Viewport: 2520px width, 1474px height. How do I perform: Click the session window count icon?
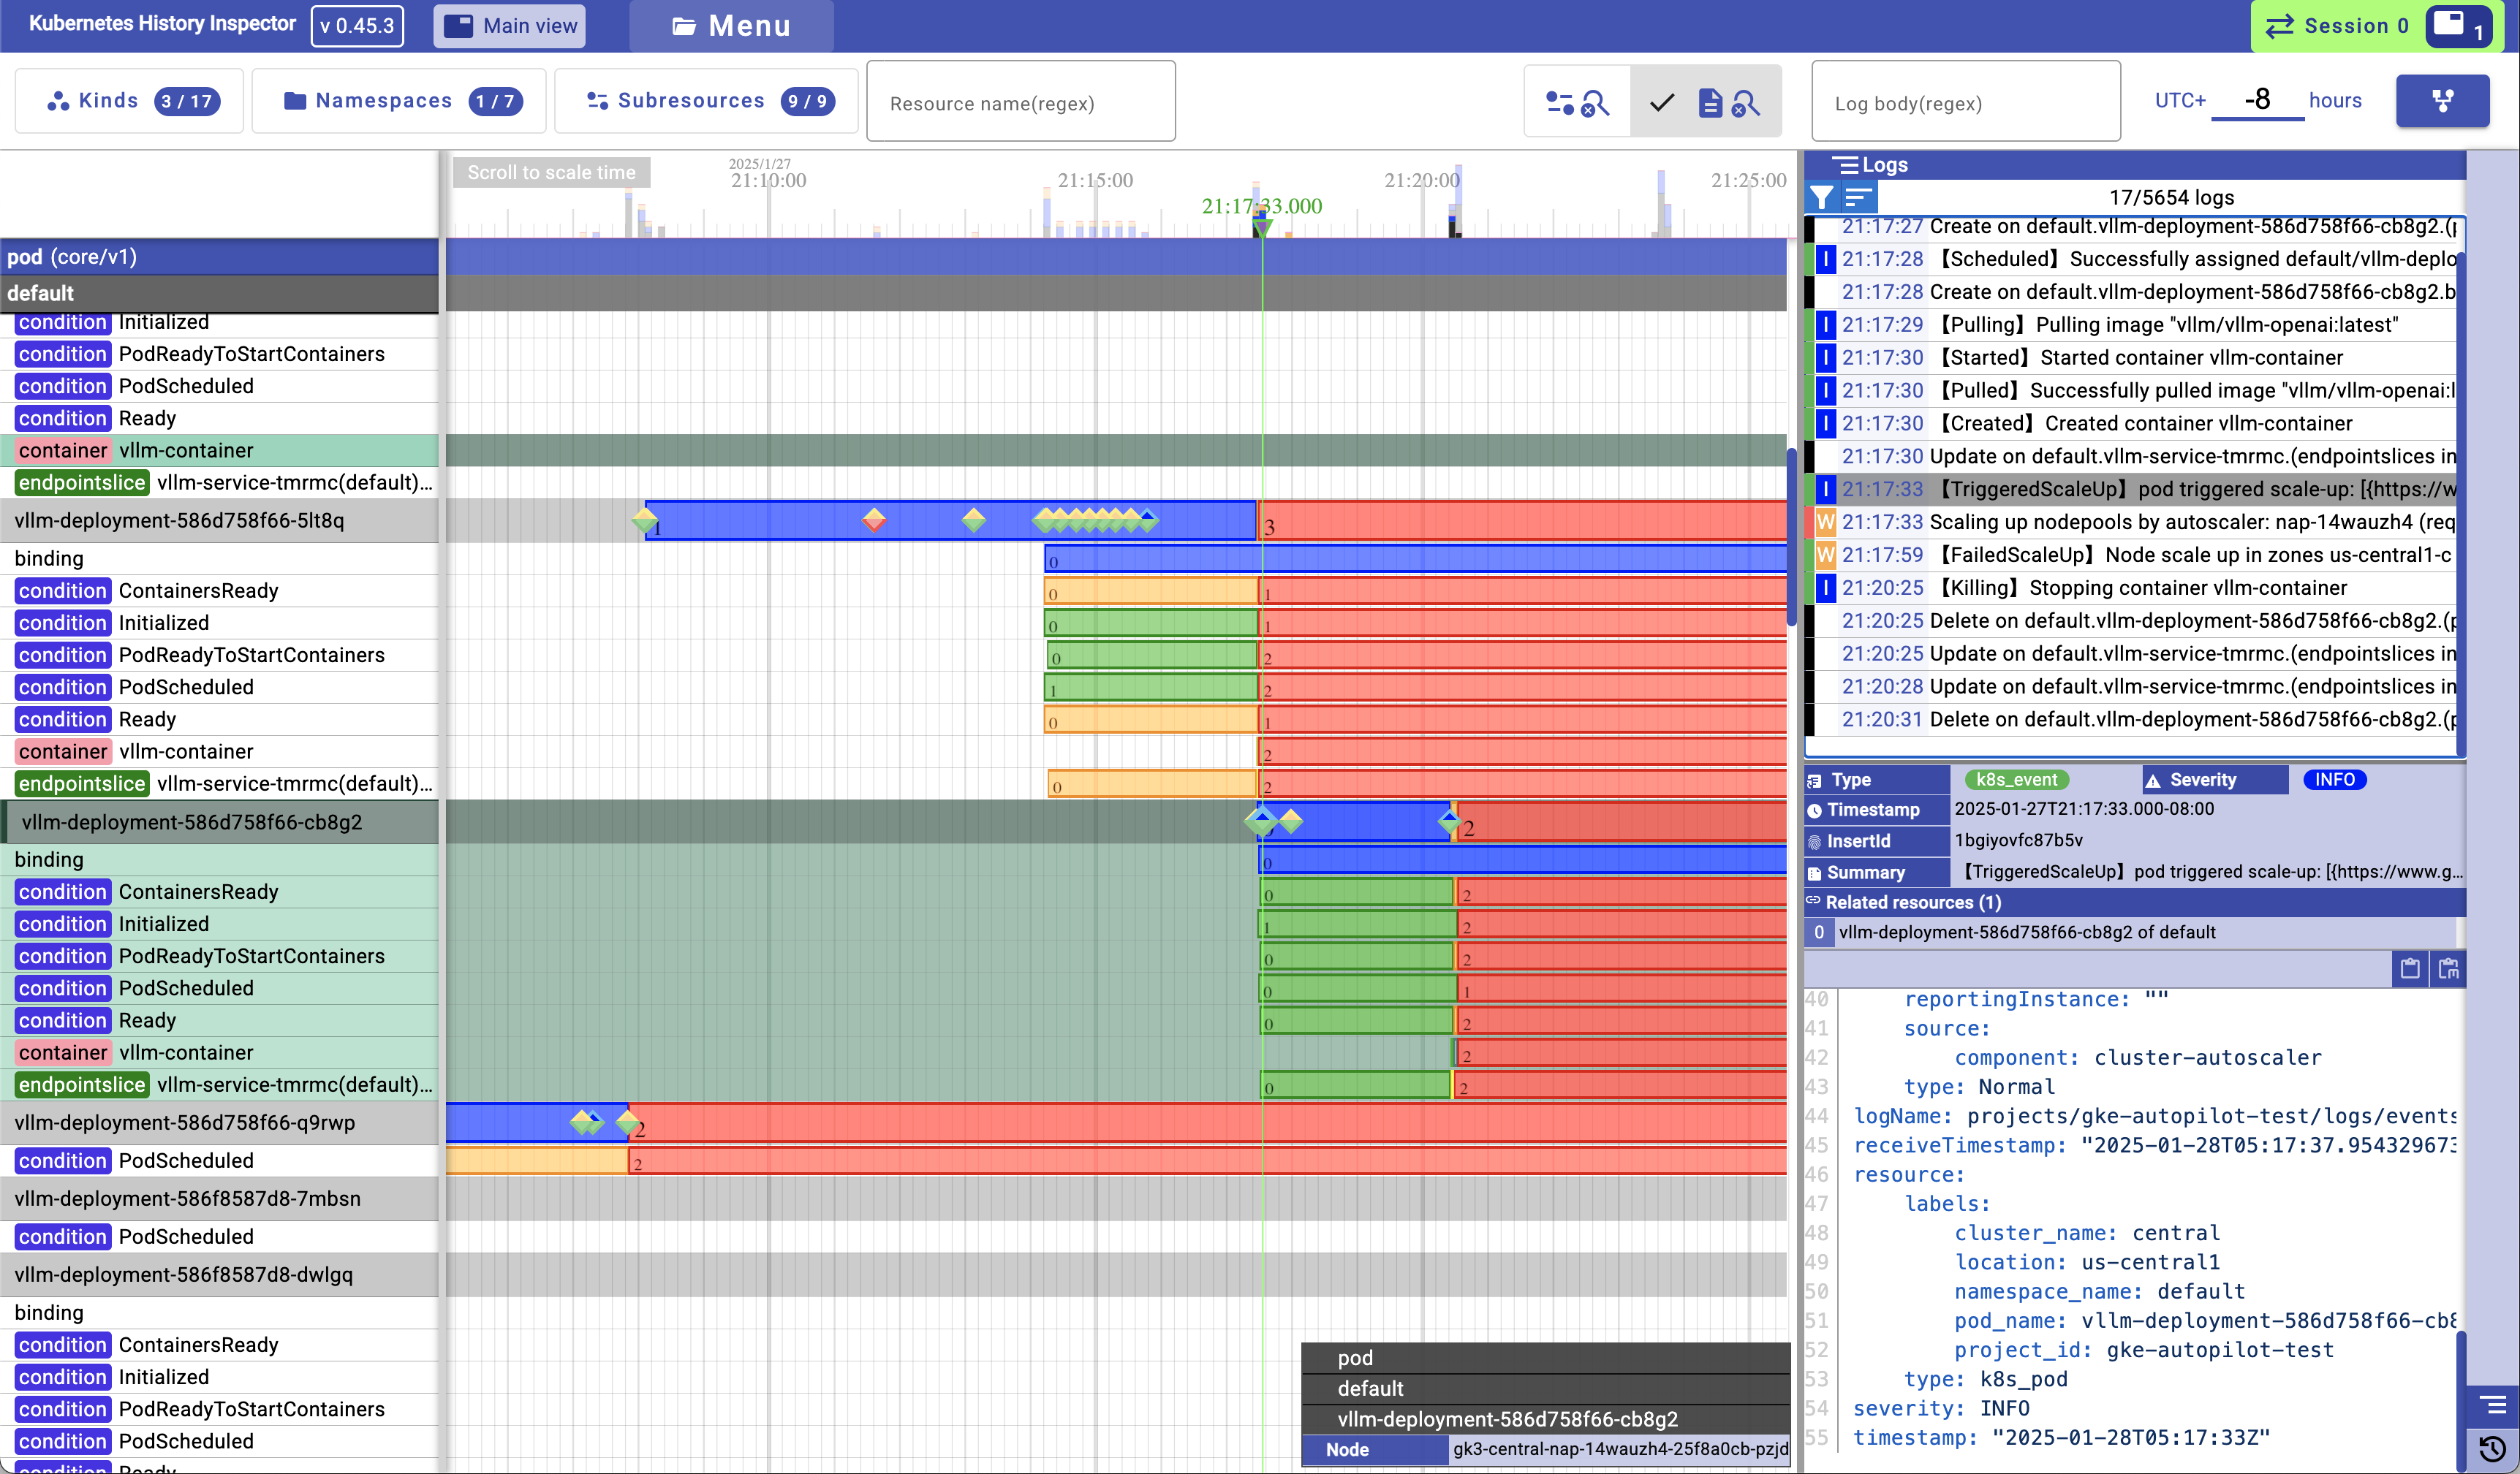[2459, 26]
